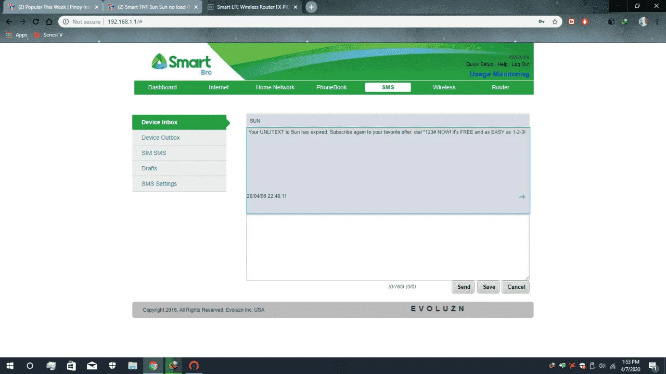Open the notification action center
Image resolution: width=666 pixels, height=374 pixels.
tap(652, 366)
